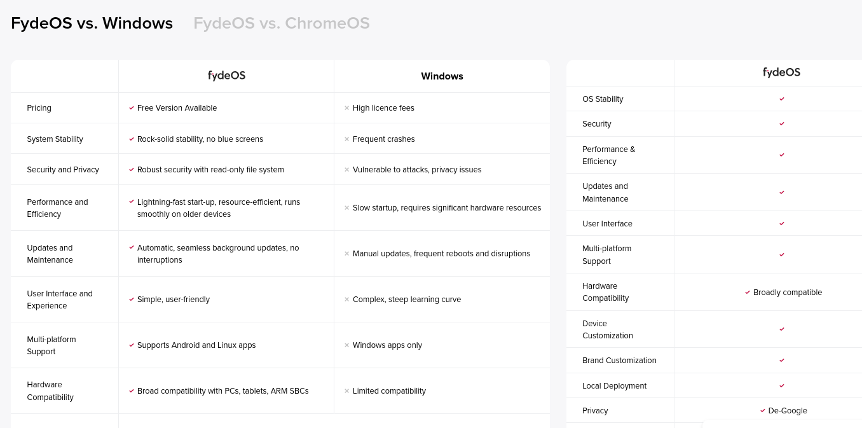Click checkmark next to Rock-solid stability text

coord(132,139)
